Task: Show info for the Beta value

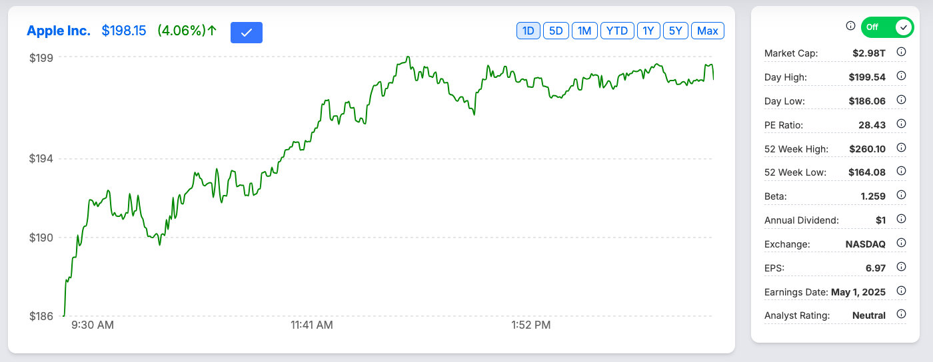Action: point(901,195)
